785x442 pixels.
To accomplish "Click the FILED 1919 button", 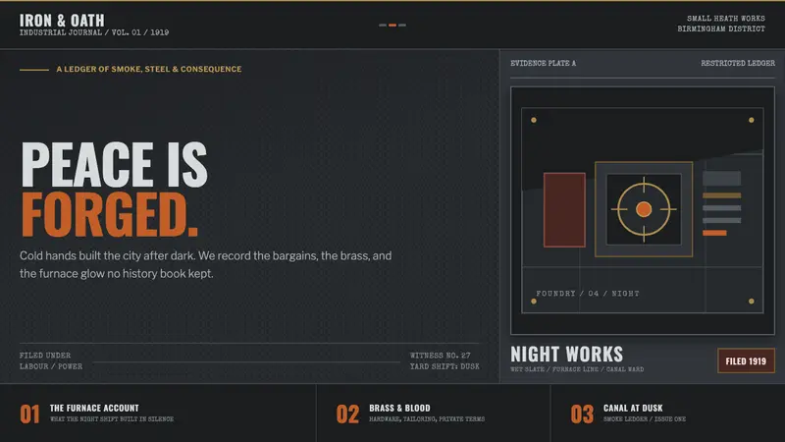I will (746, 360).
